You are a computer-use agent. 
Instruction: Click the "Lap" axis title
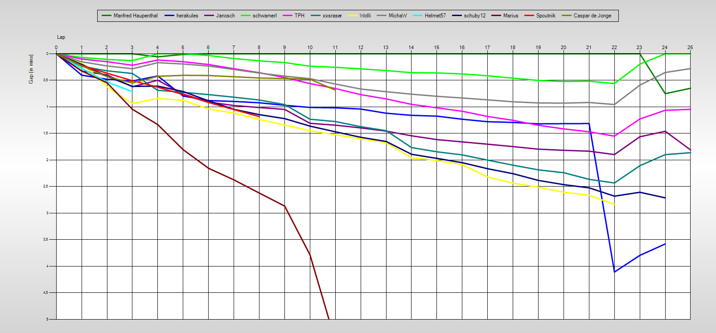point(61,37)
